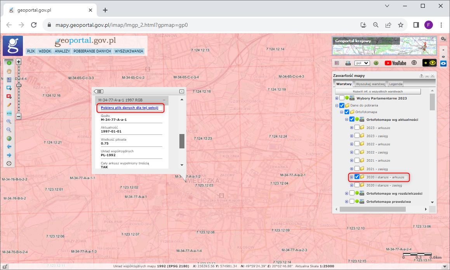
Task: Click 'Pobierz plik danych dla tej sekcji' link
Action: click(129, 108)
